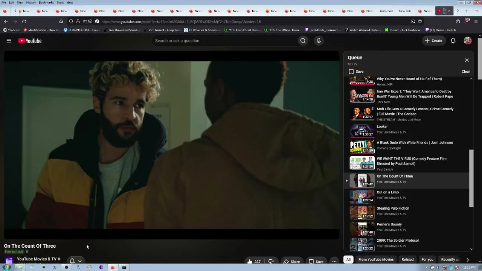Image resolution: width=482 pixels, height=271 pixels.
Task: Open more actions three-dot menu
Action: pos(334,262)
